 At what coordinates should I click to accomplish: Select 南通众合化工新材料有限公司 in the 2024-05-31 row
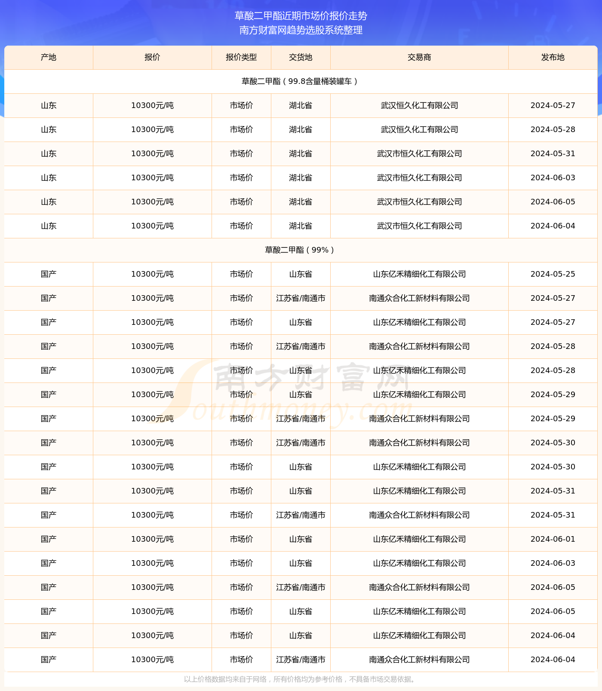pyautogui.click(x=419, y=515)
